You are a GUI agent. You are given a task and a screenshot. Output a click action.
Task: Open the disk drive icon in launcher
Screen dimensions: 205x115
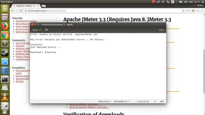pos(5,88)
